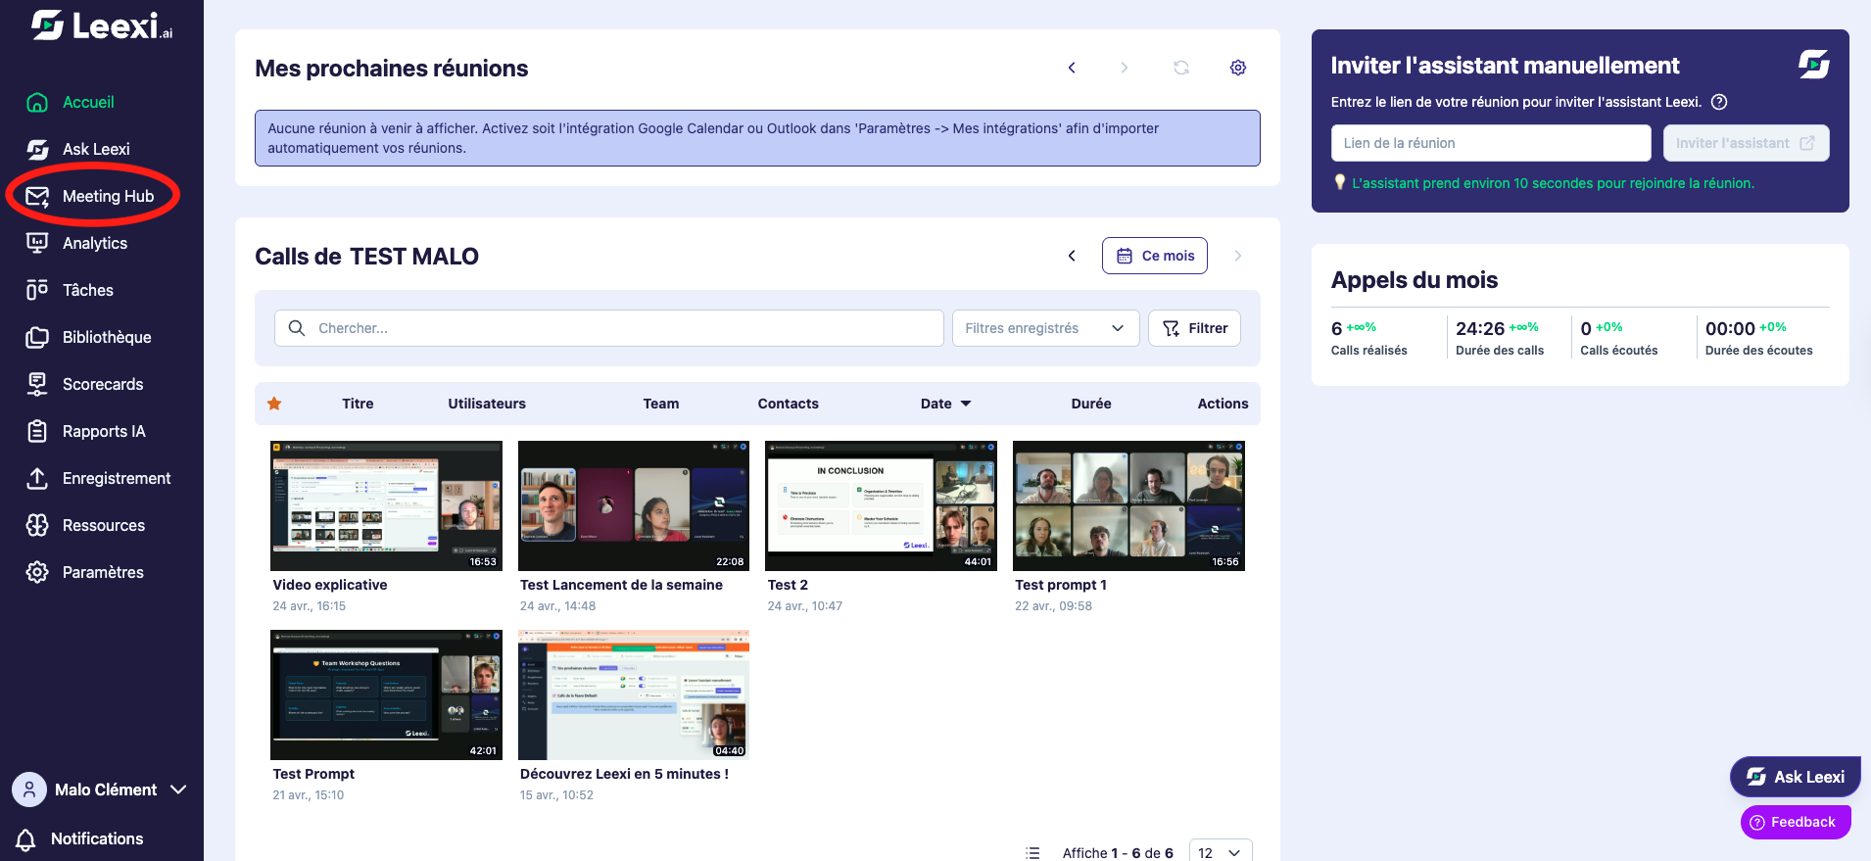
Task: Switch list view icon near pagination
Action: [1032, 853]
